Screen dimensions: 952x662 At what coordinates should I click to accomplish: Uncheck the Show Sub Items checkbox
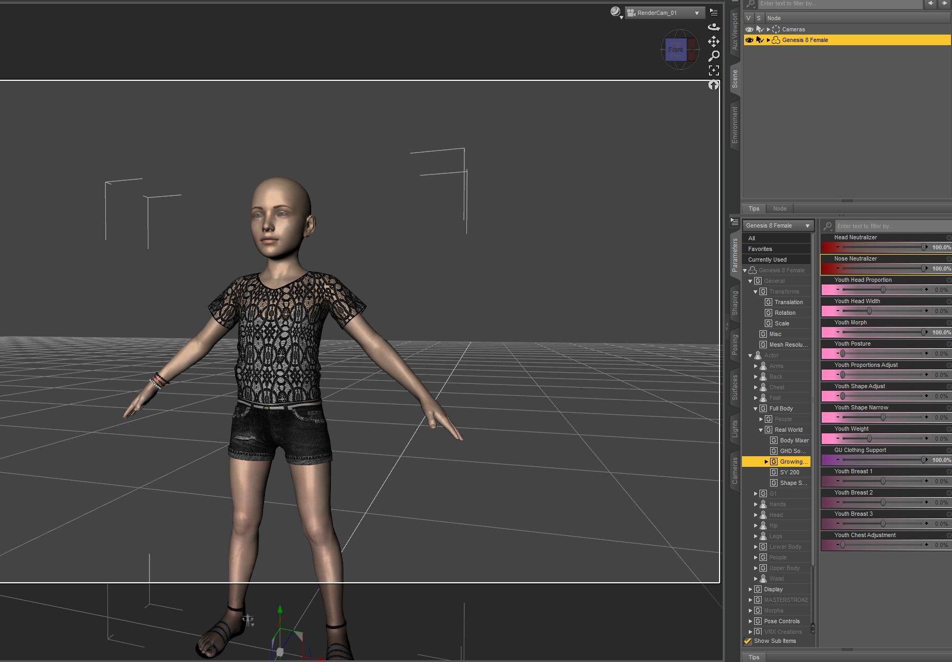pyautogui.click(x=748, y=641)
